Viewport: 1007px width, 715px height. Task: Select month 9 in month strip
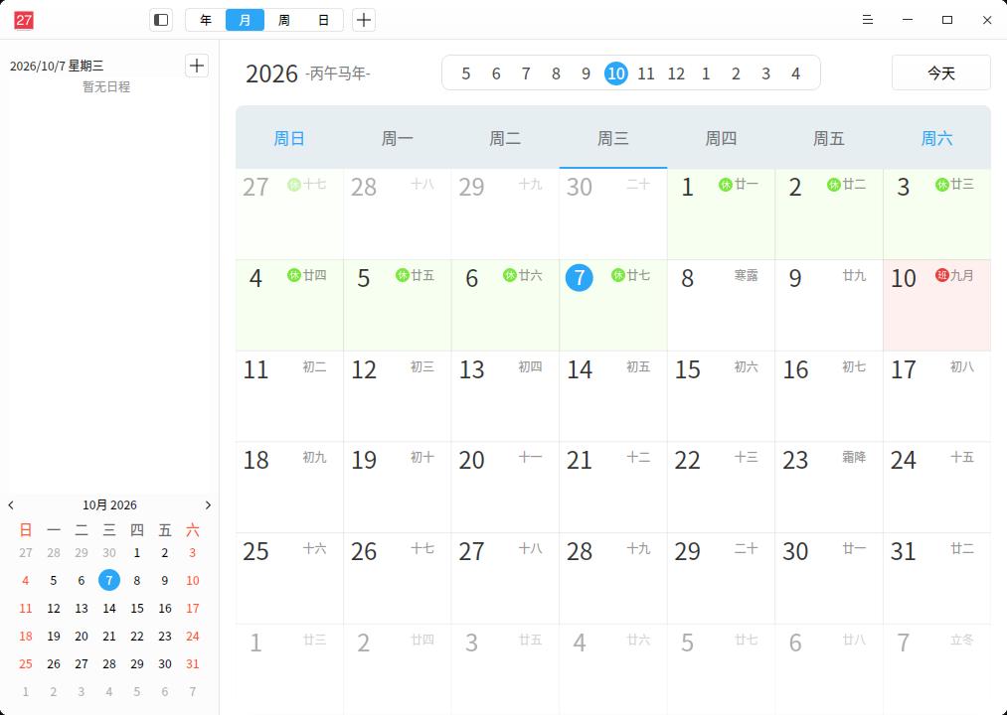click(586, 73)
